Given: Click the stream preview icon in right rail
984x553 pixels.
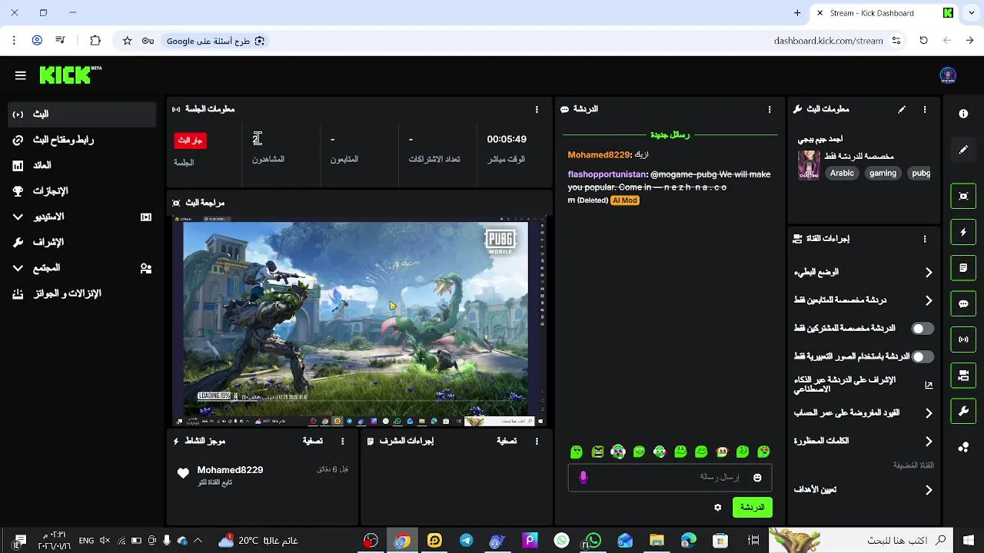Looking at the screenshot, I should (963, 196).
